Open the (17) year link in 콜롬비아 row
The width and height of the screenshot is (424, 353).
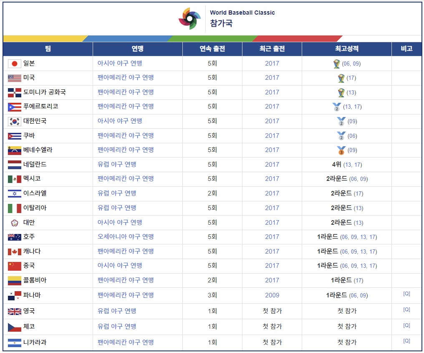click(358, 281)
